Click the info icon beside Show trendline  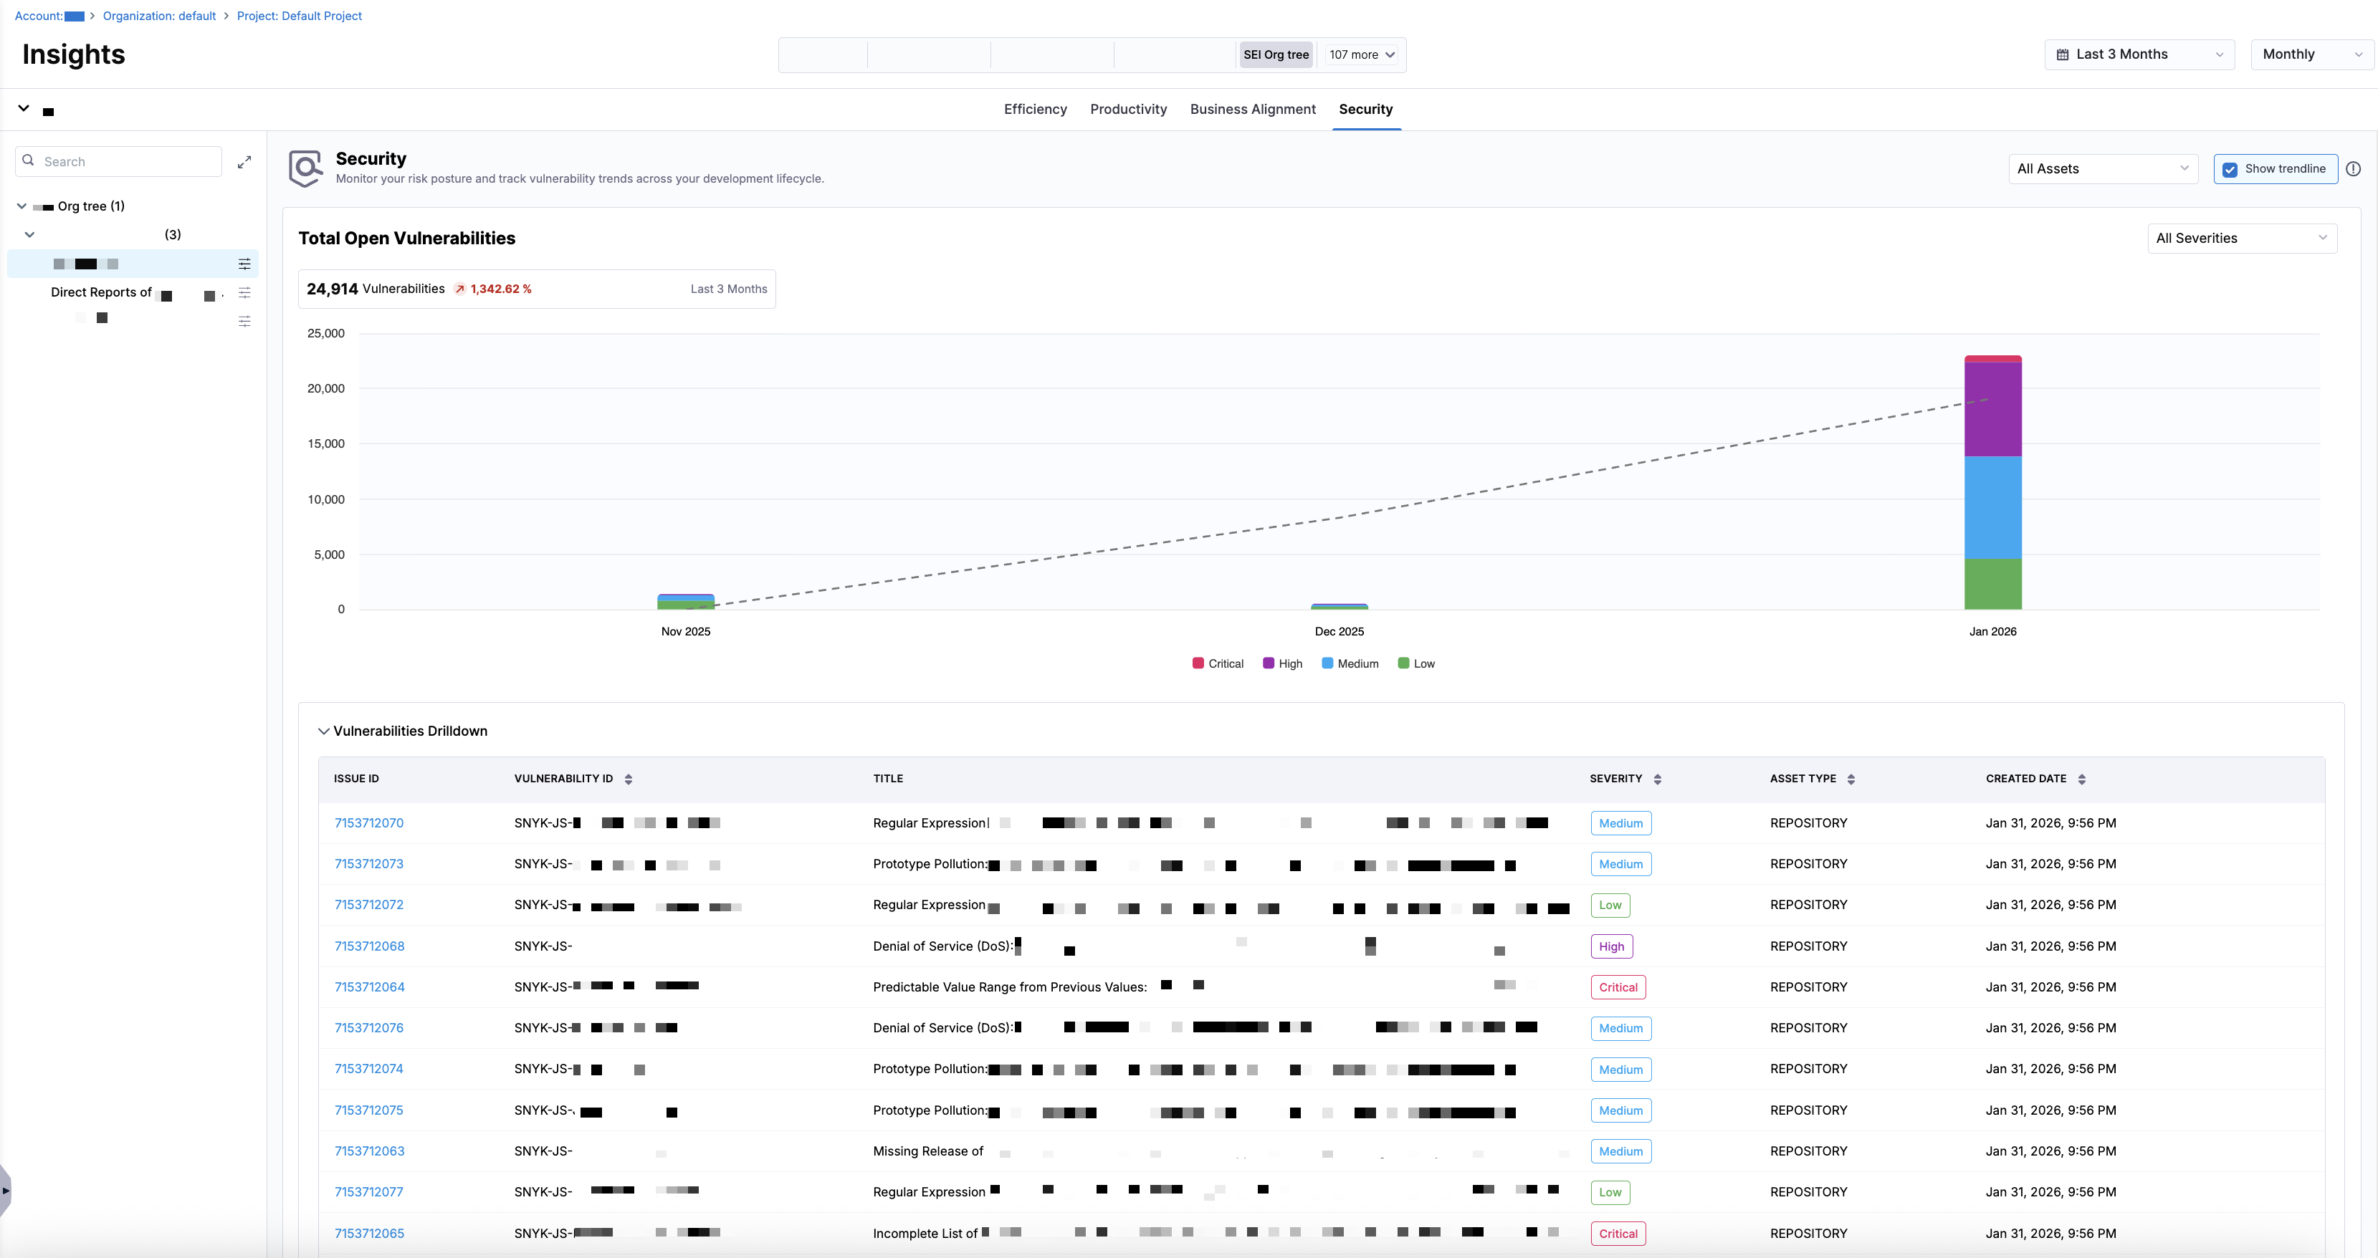click(x=2353, y=169)
